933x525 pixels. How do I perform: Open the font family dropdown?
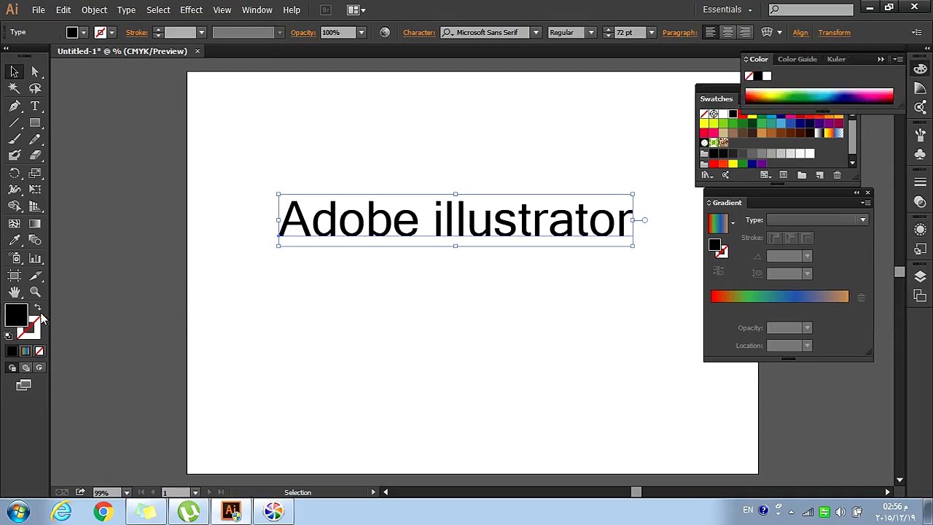(x=536, y=33)
